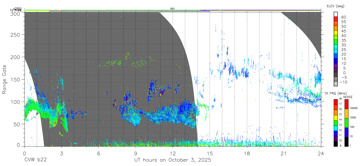Click the orange NOISE swatch between 10000 and 1000
361x166 pixels.
pos(346,114)
